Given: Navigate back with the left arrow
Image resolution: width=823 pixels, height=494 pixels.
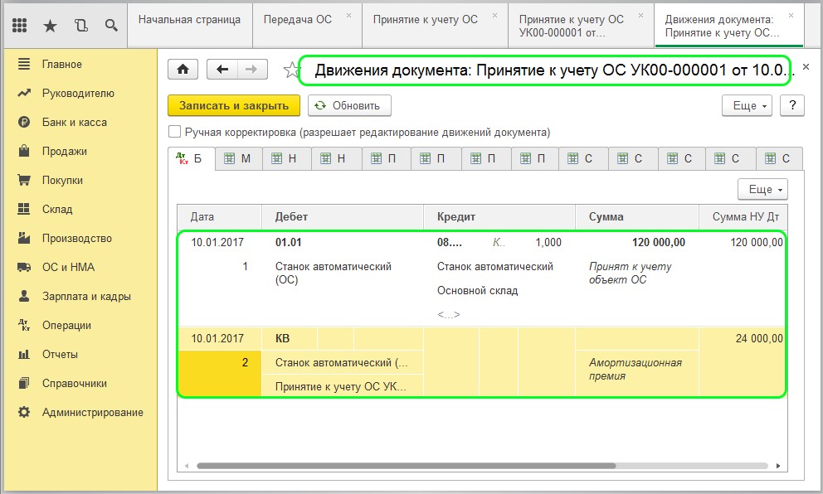Looking at the screenshot, I should (x=222, y=70).
